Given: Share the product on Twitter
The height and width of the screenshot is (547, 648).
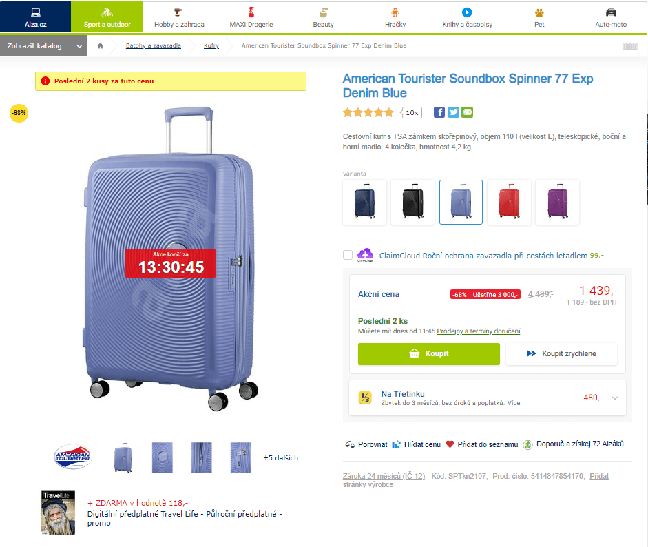Looking at the screenshot, I should [453, 112].
